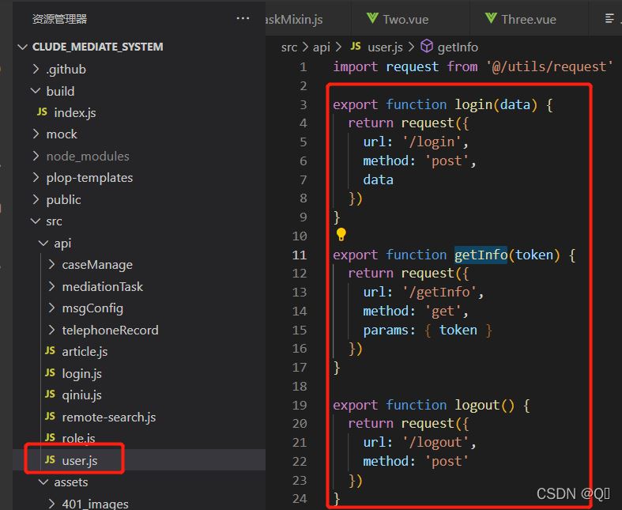Screen dimensions: 622x510
Task: Click the '/logout' url string
Action: point(435,442)
